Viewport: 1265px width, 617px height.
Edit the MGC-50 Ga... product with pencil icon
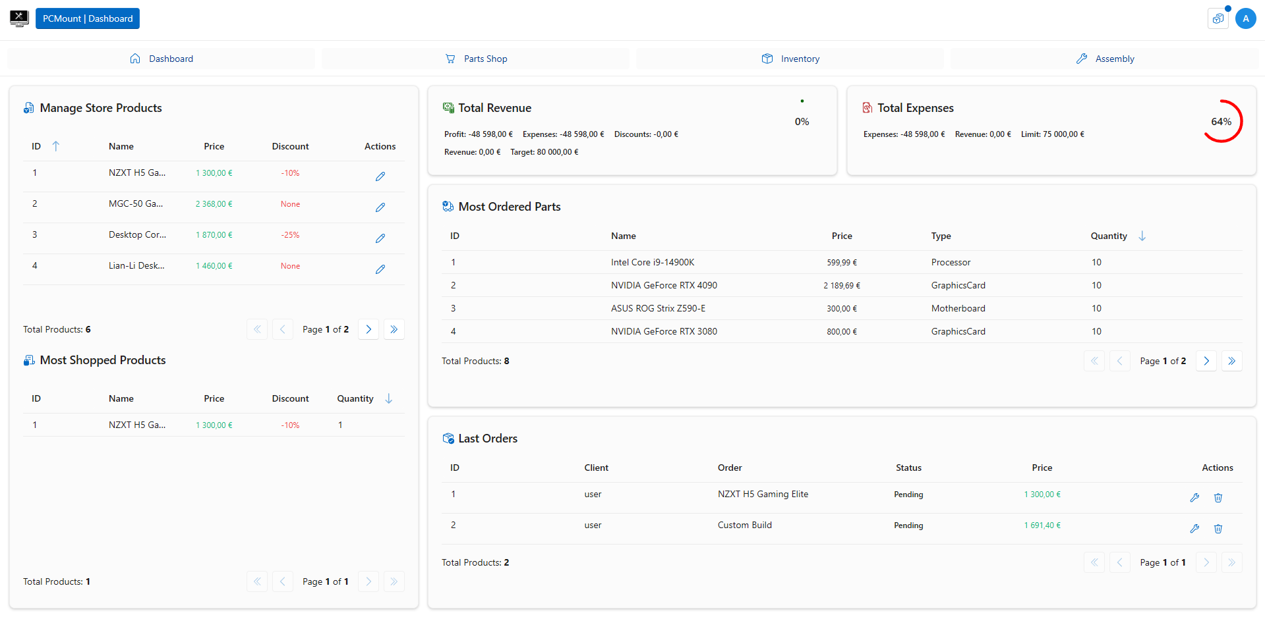380,207
